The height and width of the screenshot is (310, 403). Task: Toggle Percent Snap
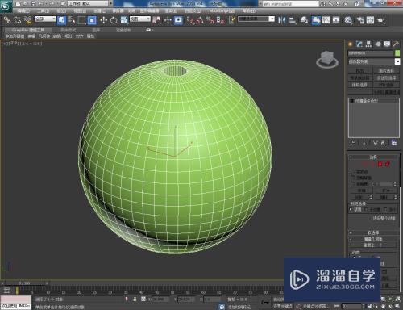[x=210, y=20]
